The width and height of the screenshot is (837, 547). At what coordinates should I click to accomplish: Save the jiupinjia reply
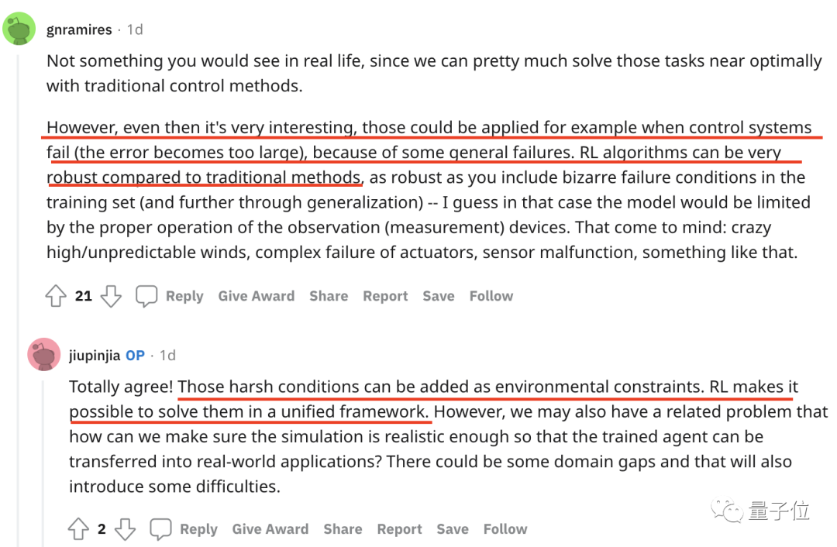point(453,529)
